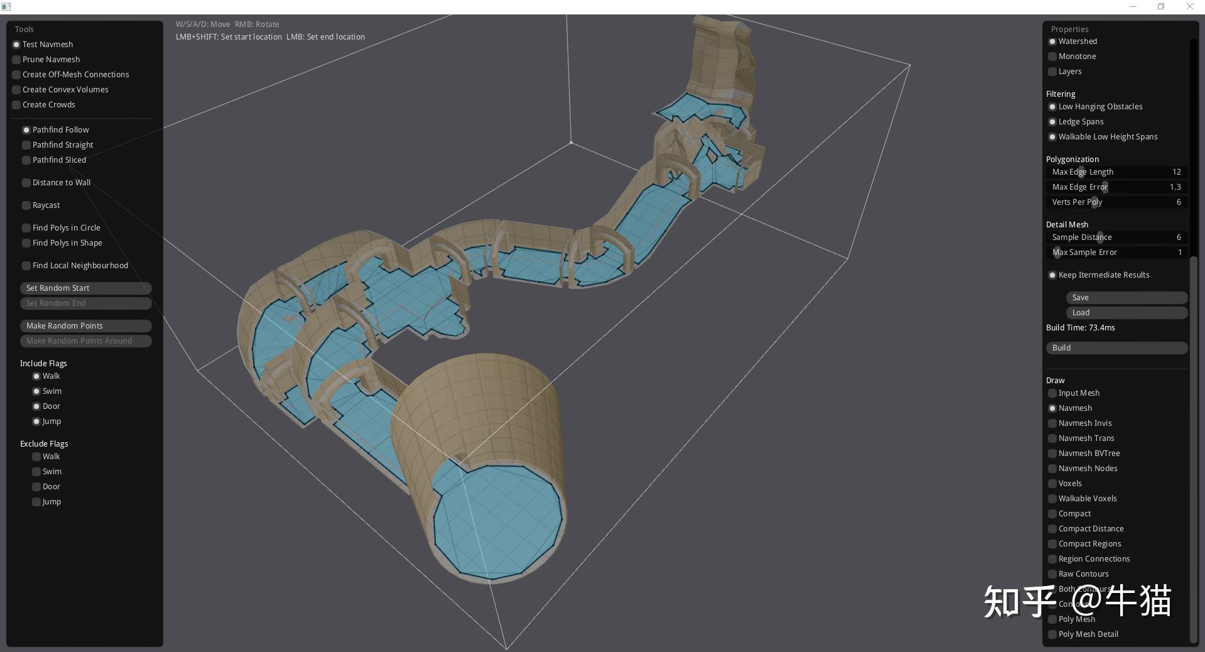This screenshot has width=1205, height=652.
Task: Select Compact Regions draw mode
Action: coord(1053,544)
